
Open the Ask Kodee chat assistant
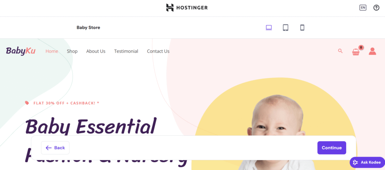click(x=367, y=162)
